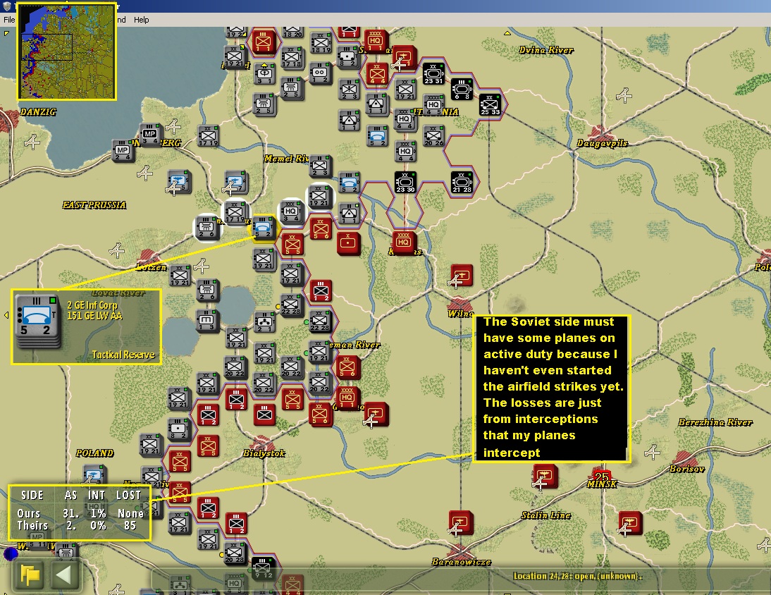Select the gray XXXX HQ 4-5 unit near Lithuania
Viewport: 771px width, 595px height.
coord(433,105)
